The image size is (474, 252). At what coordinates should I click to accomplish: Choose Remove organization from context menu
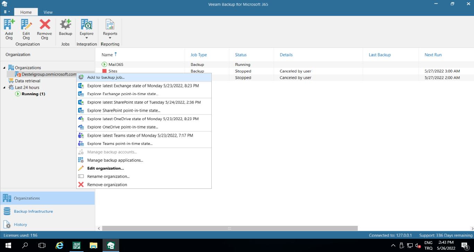pyautogui.click(x=144, y=185)
